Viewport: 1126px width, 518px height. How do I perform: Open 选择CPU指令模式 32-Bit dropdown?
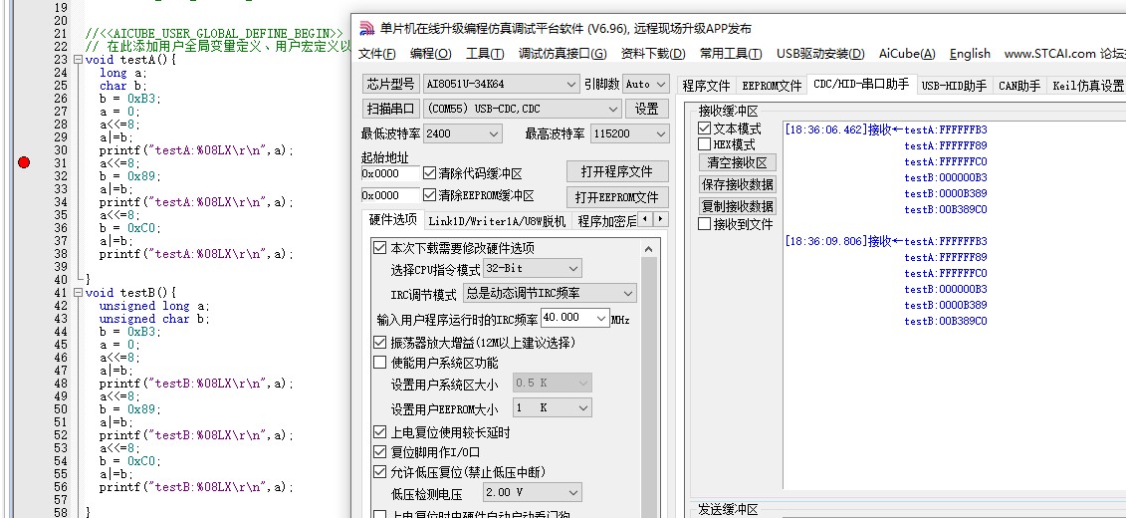(532, 269)
